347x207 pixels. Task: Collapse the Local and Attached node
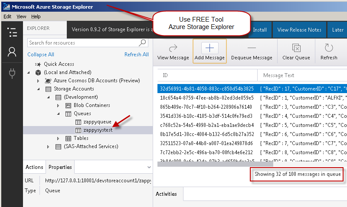click(x=29, y=72)
